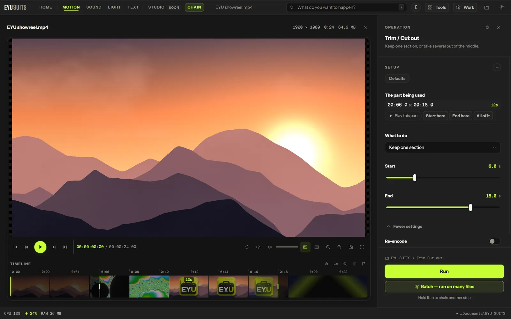Zoom out the timeline
Viewport: 511px width, 319px height.
(x=326, y=264)
